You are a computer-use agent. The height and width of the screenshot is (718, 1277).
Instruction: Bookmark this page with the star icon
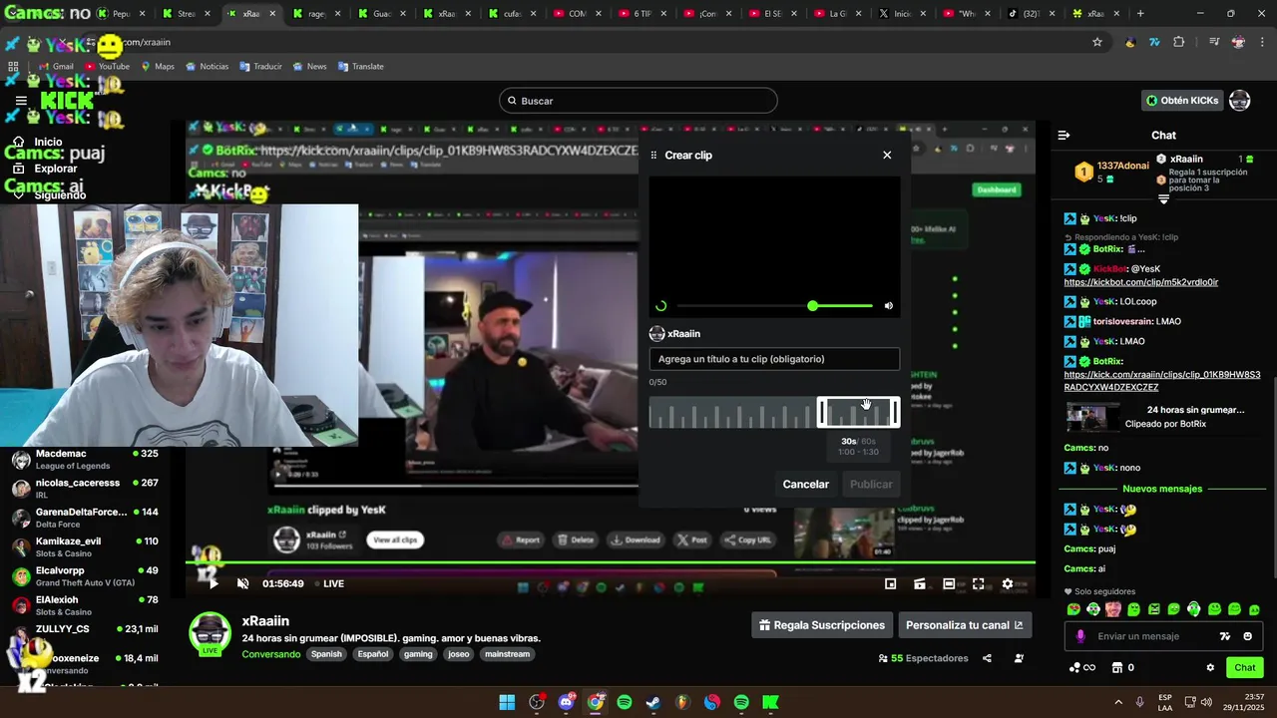click(x=1097, y=42)
